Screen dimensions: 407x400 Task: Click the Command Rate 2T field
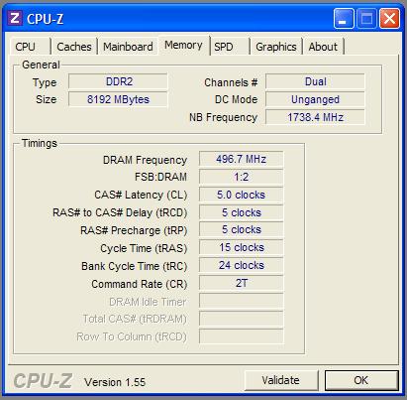pyautogui.click(x=242, y=283)
